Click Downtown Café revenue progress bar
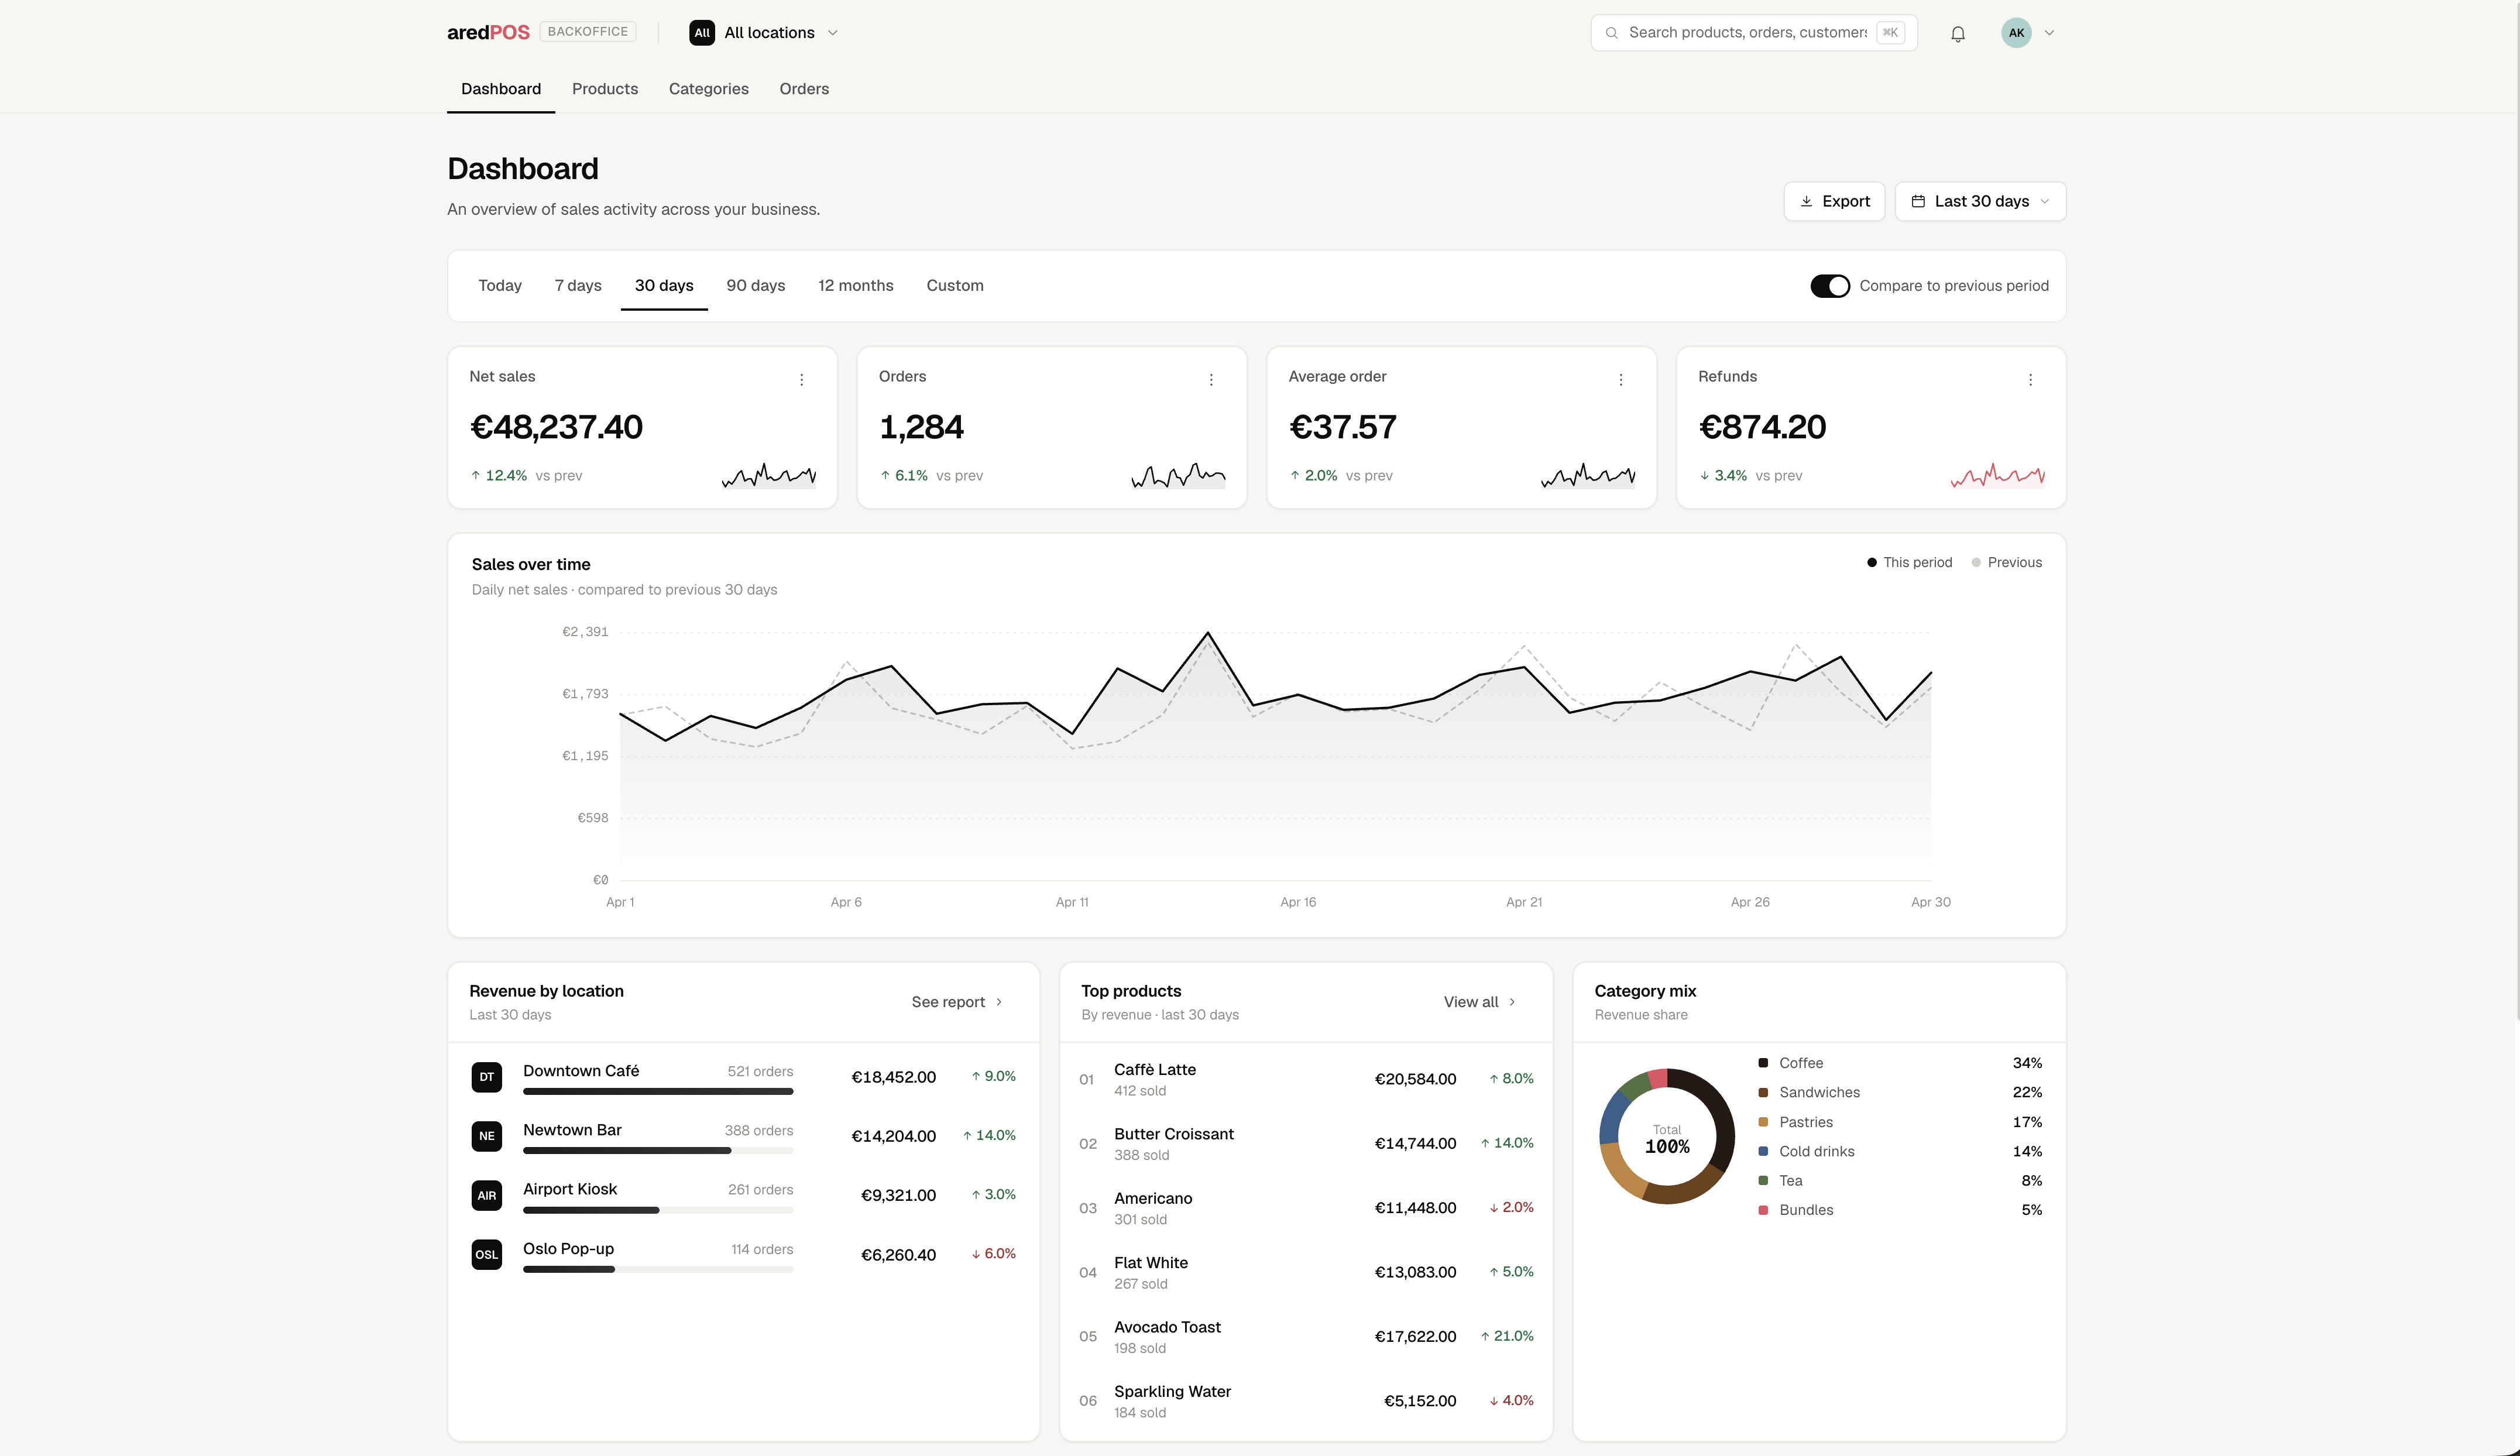Image resolution: width=2520 pixels, height=1456 pixels. pos(658,1091)
